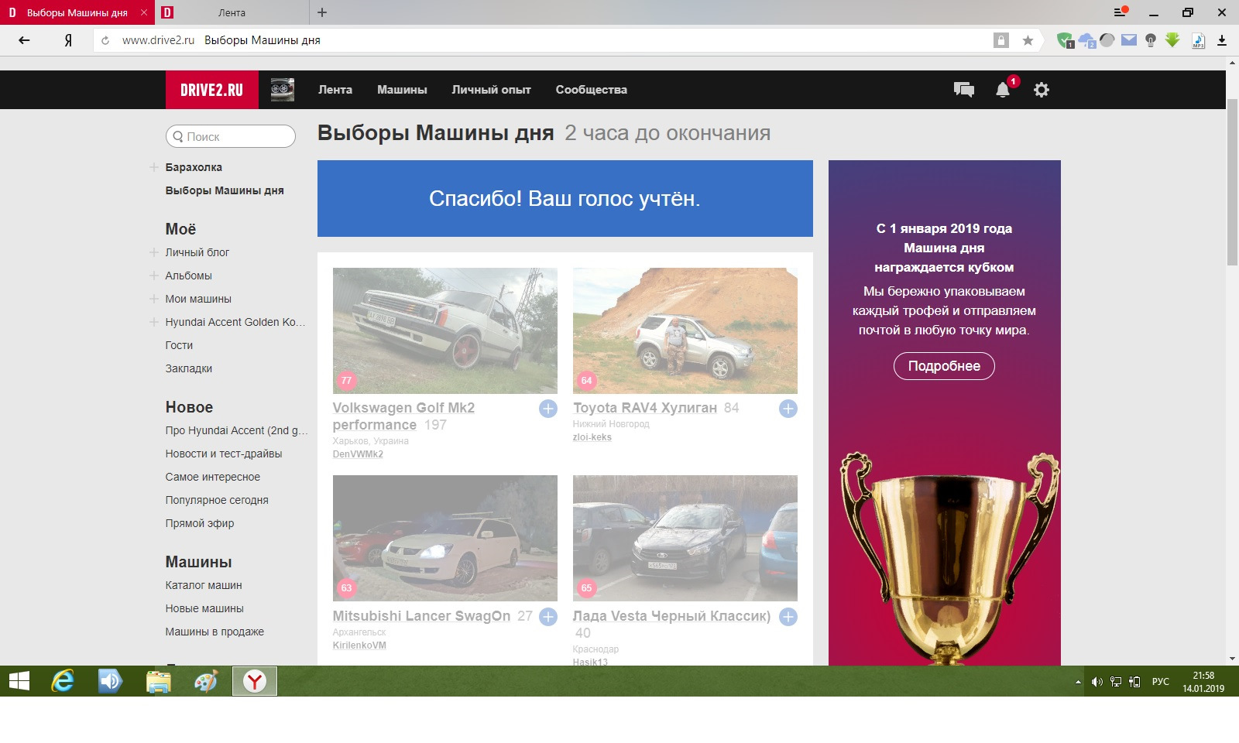Open the Личный опыт menu

pyautogui.click(x=492, y=90)
